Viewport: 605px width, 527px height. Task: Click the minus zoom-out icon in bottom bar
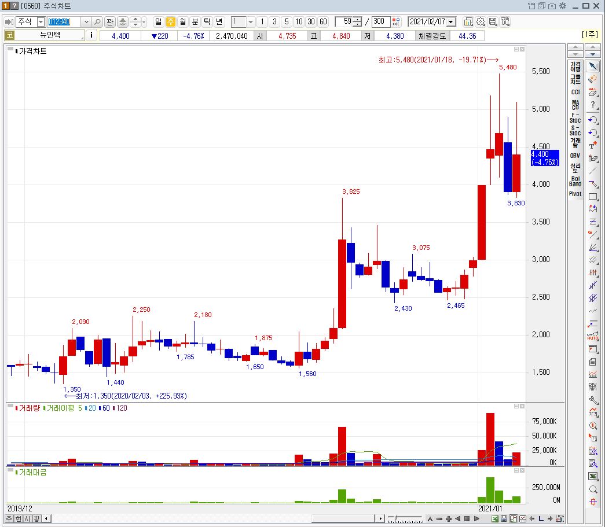[439, 519]
